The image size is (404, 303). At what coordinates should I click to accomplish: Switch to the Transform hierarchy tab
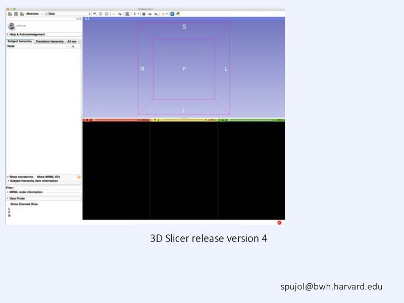(x=49, y=41)
